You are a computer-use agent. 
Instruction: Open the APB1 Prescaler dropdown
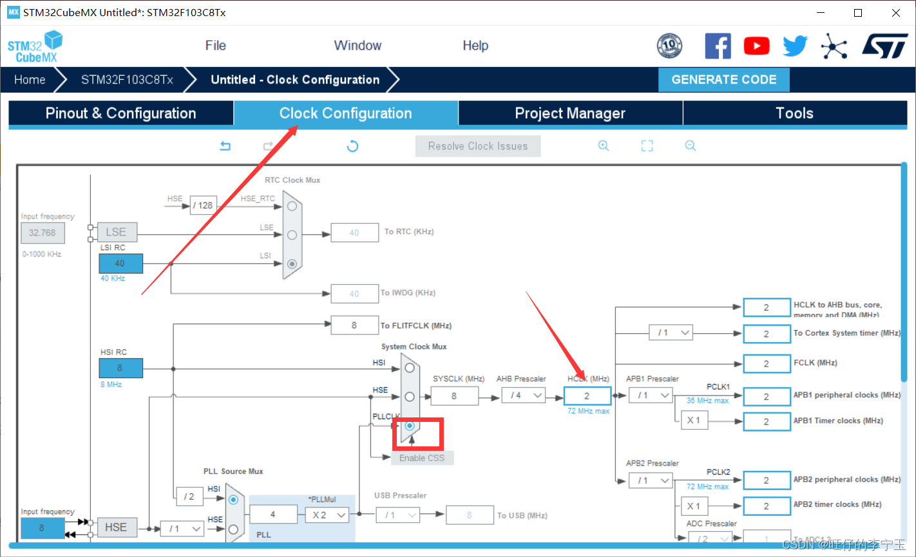(x=651, y=395)
